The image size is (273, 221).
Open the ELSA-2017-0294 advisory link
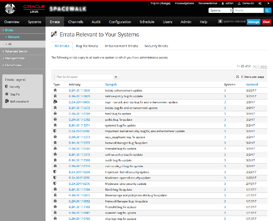(x=79, y=172)
